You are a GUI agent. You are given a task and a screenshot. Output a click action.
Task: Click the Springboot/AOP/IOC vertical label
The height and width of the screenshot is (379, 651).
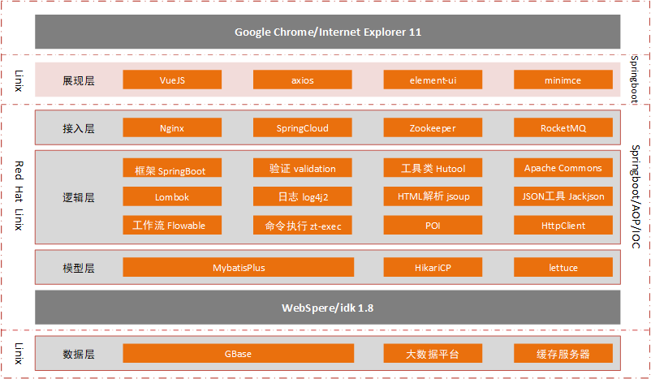click(x=636, y=196)
